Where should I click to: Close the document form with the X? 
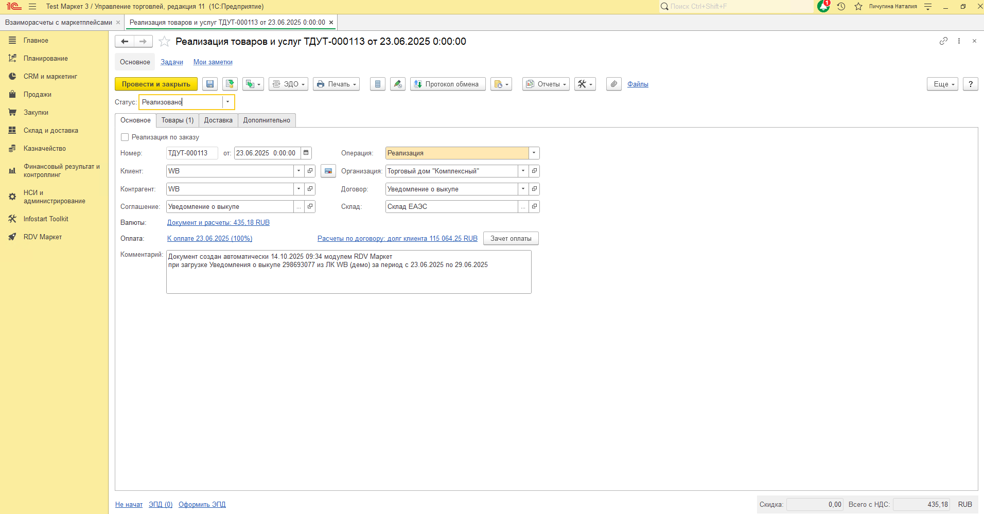(974, 41)
